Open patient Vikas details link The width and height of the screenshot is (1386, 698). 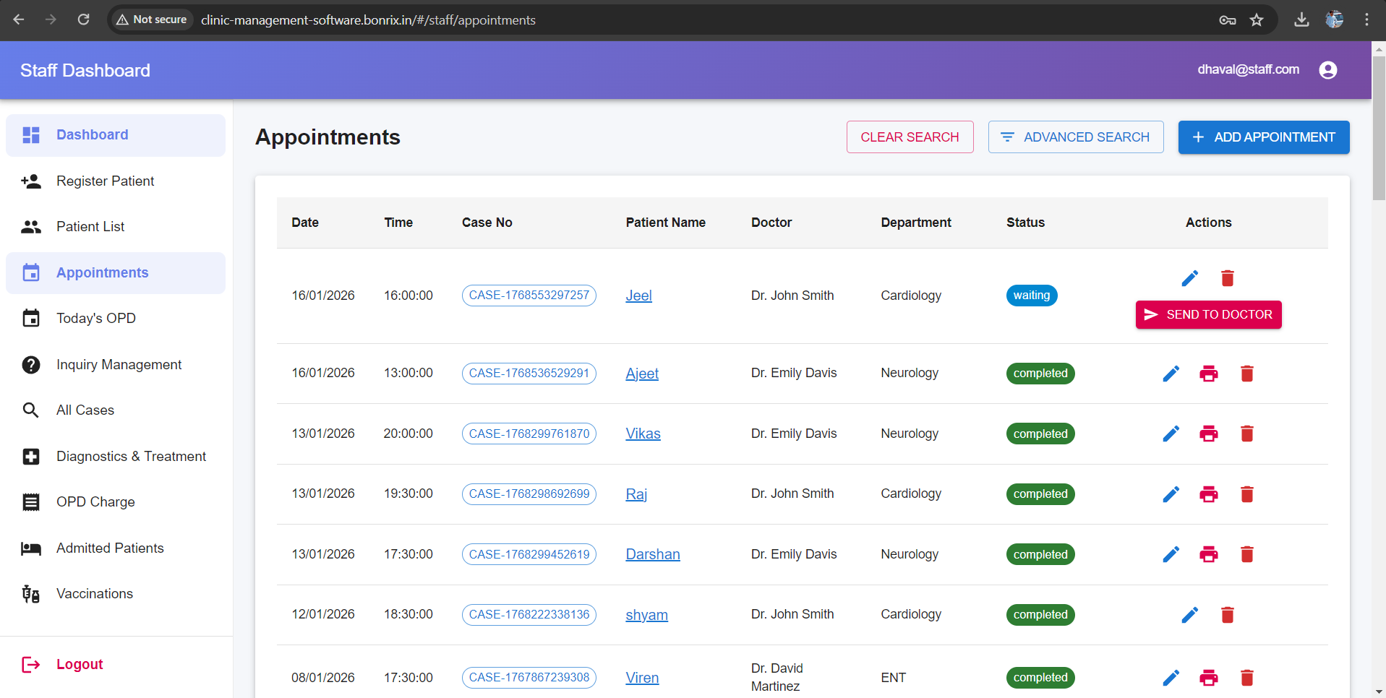click(643, 434)
